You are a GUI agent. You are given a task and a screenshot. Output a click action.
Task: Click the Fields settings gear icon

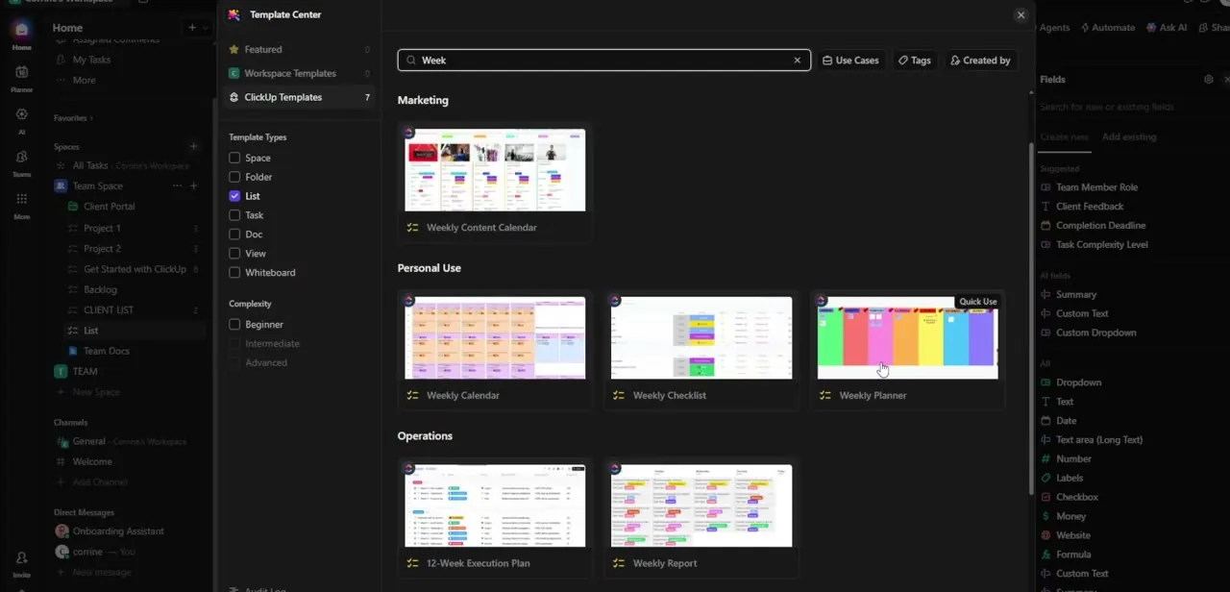(1208, 80)
